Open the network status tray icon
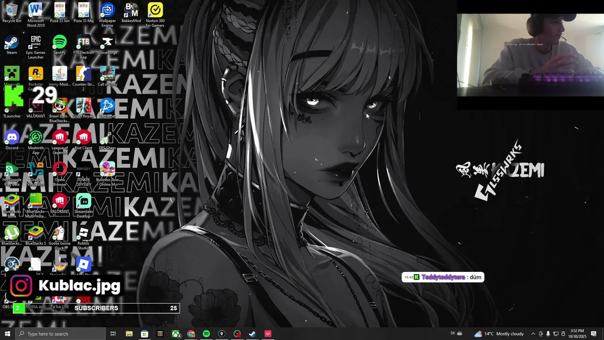 [556, 334]
